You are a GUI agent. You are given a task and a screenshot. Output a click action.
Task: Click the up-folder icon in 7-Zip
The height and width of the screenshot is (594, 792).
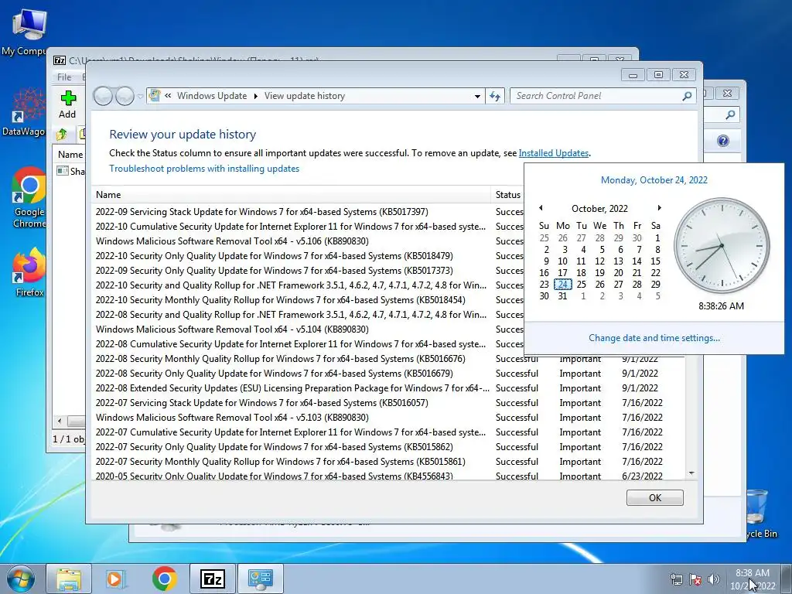(x=62, y=135)
